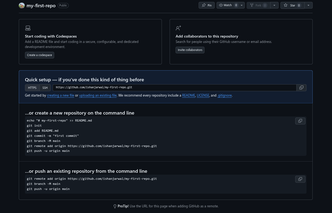
Task: Open the my-first-repo repository title
Action: pos(41,5)
